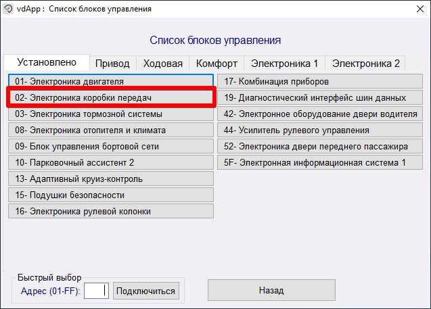Open 01- Электроника двигателя

(111, 81)
